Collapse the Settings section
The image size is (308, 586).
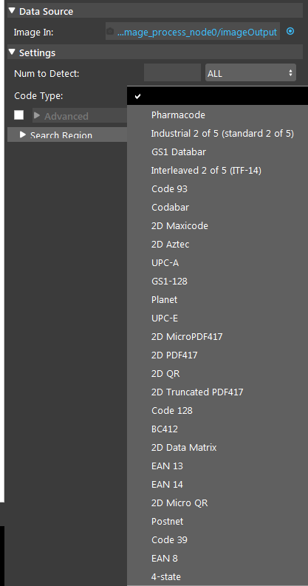pos(13,52)
